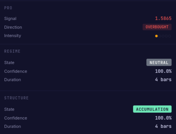Click the ACCUMULATION structure state badge

pyautogui.click(x=152, y=109)
